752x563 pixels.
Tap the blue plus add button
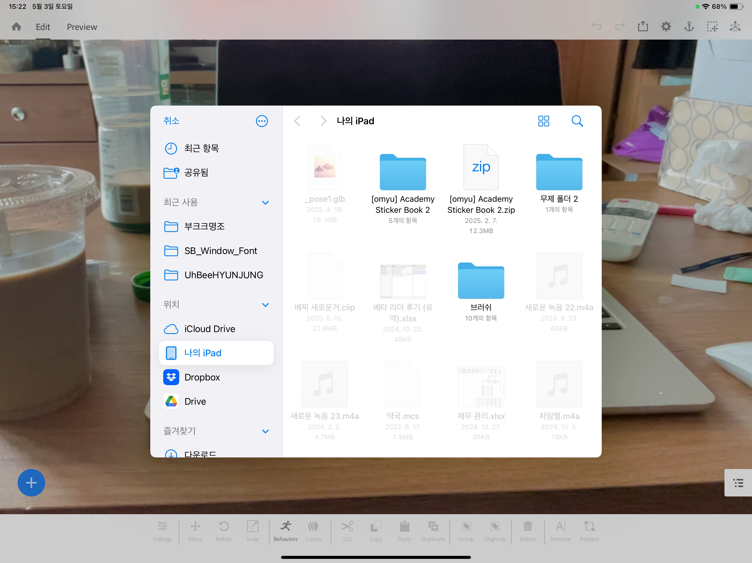tap(31, 482)
